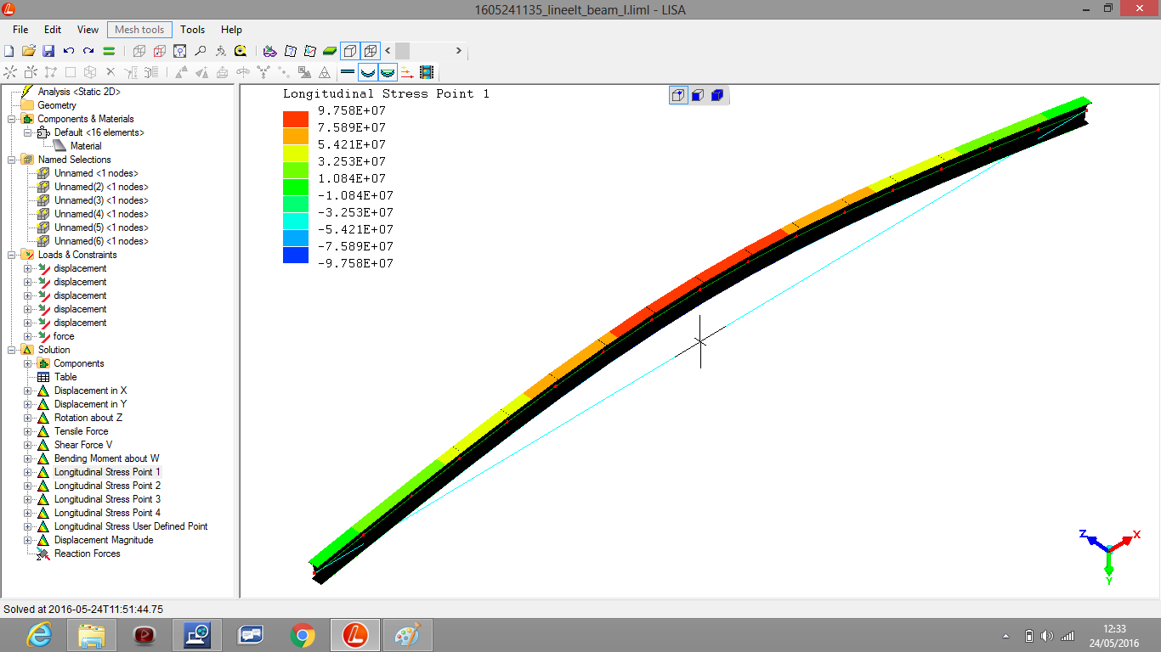Click the Solve (green equals) icon
Image resolution: width=1161 pixels, height=652 pixels.
pyautogui.click(x=109, y=51)
